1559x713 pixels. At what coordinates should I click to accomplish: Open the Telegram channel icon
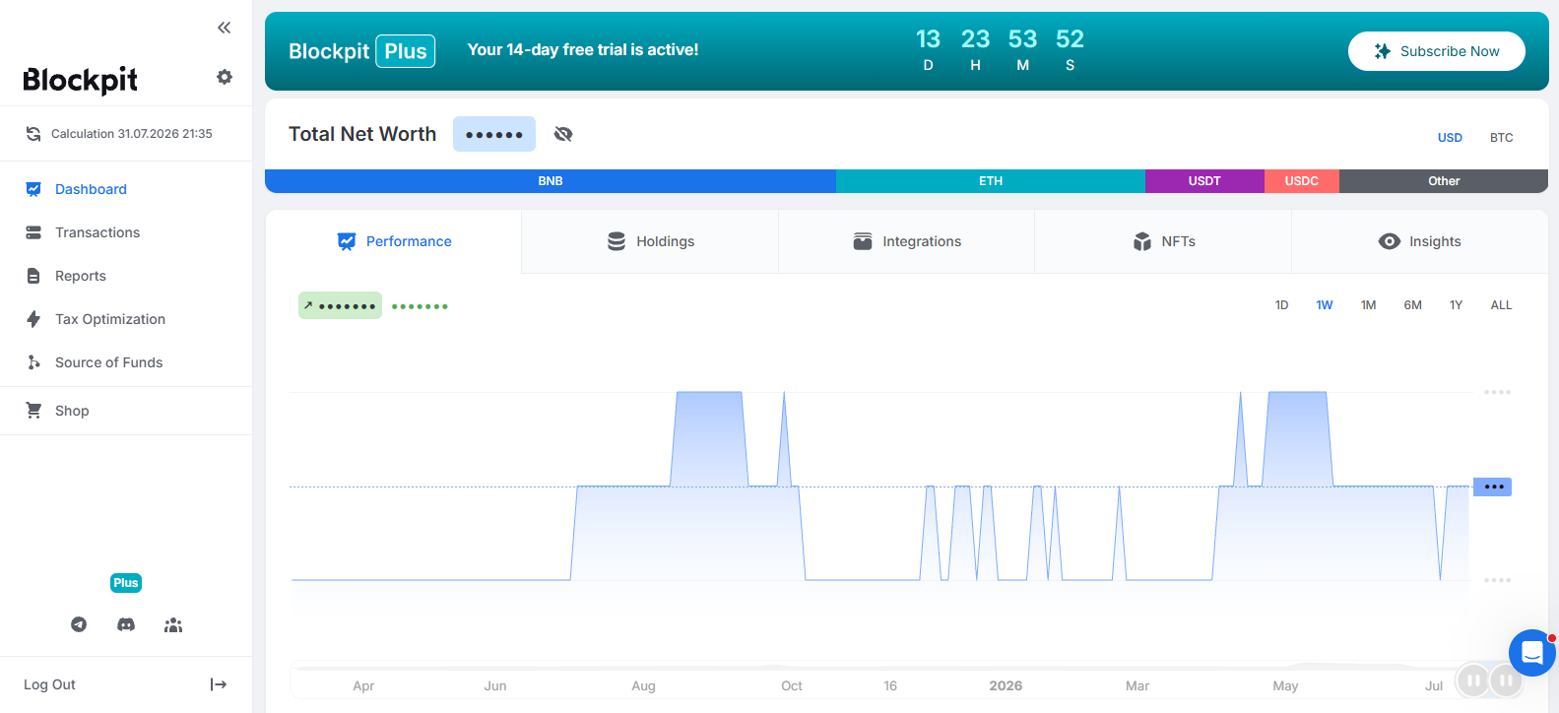pyautogui.click(x=79, y=624)
